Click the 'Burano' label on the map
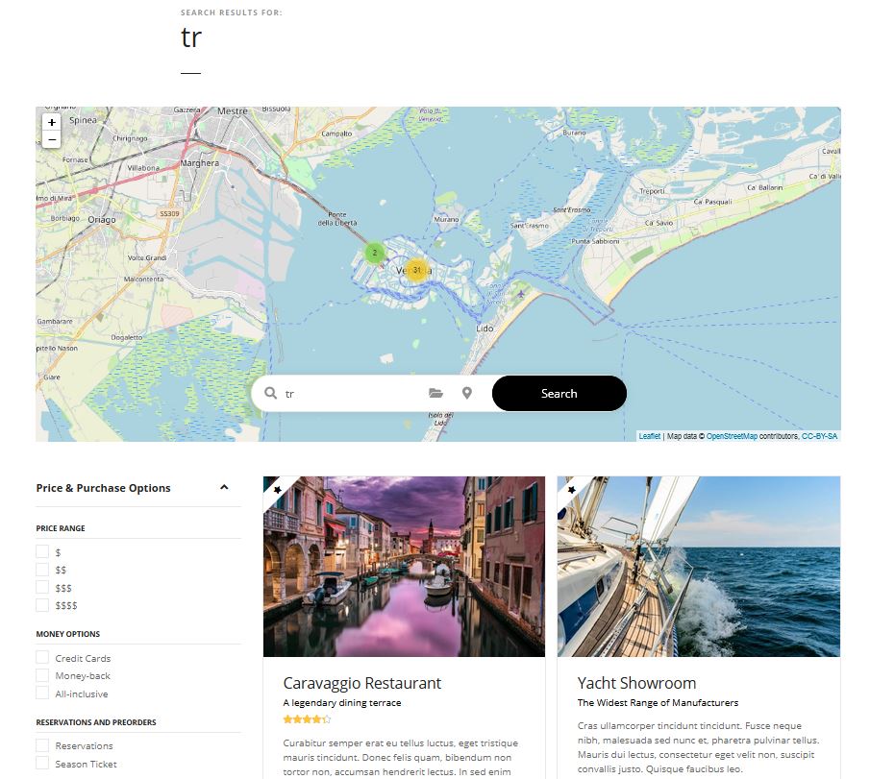Image resolution: width=870 pixels, height=779 pixels. (x=574, y=134)
